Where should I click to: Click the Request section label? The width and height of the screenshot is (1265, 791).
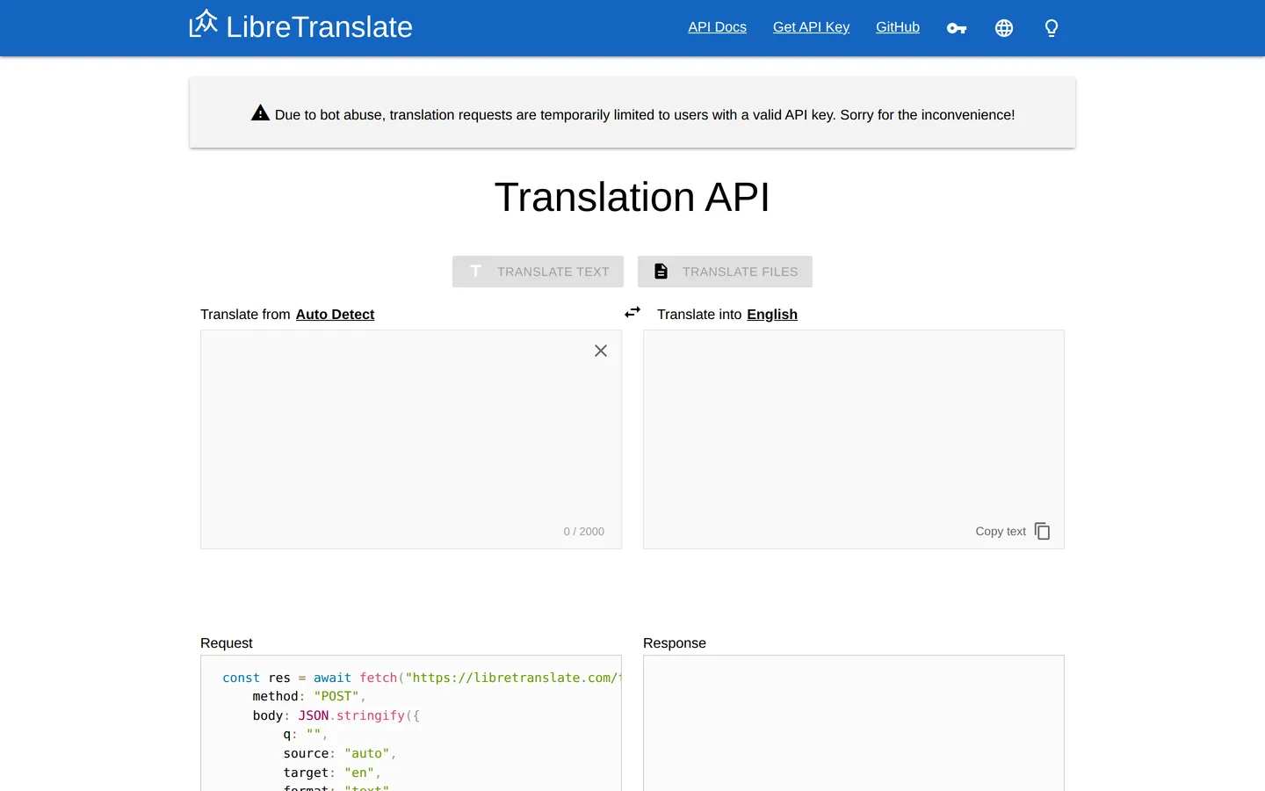tap(227, 643)
